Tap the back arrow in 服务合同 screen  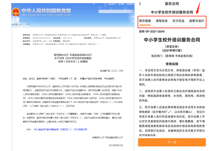click(140, 4)
